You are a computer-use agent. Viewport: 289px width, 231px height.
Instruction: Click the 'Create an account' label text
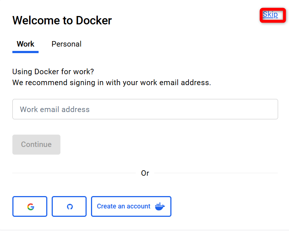pyautogui.click(x=123, y=206)
